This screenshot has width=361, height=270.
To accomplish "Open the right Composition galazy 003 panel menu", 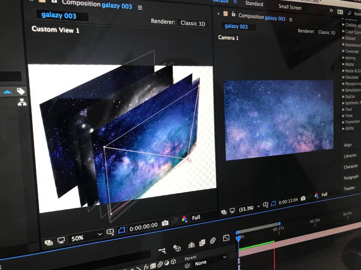I will [x=291, y=20].
